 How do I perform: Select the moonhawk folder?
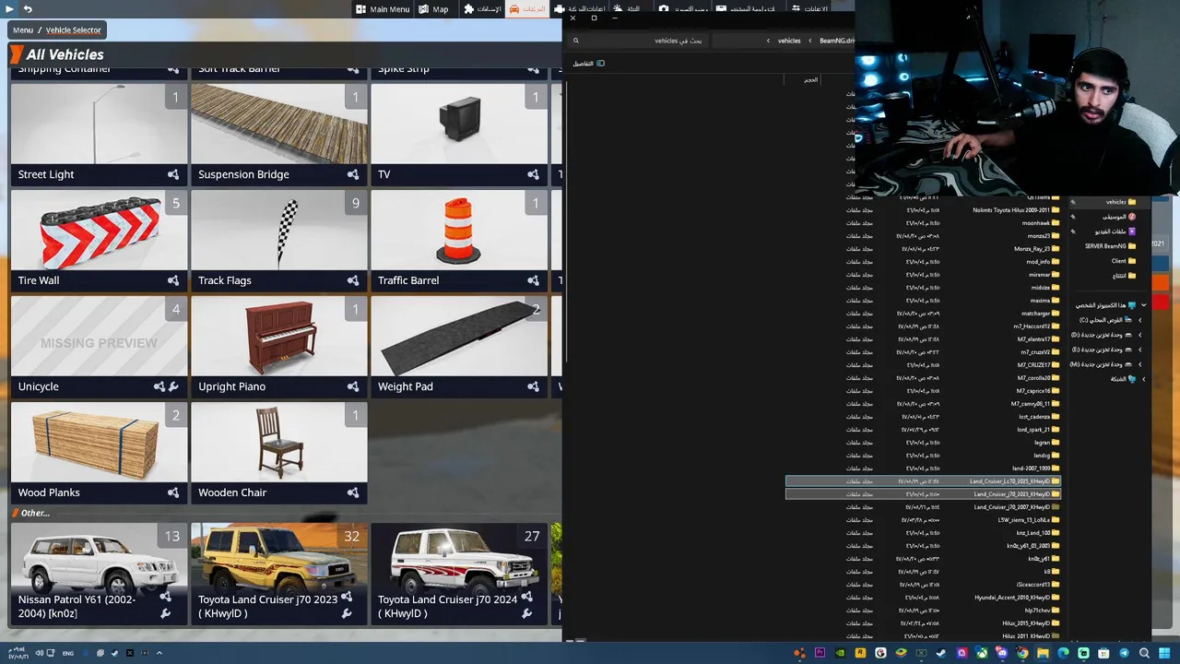(923, 223)
